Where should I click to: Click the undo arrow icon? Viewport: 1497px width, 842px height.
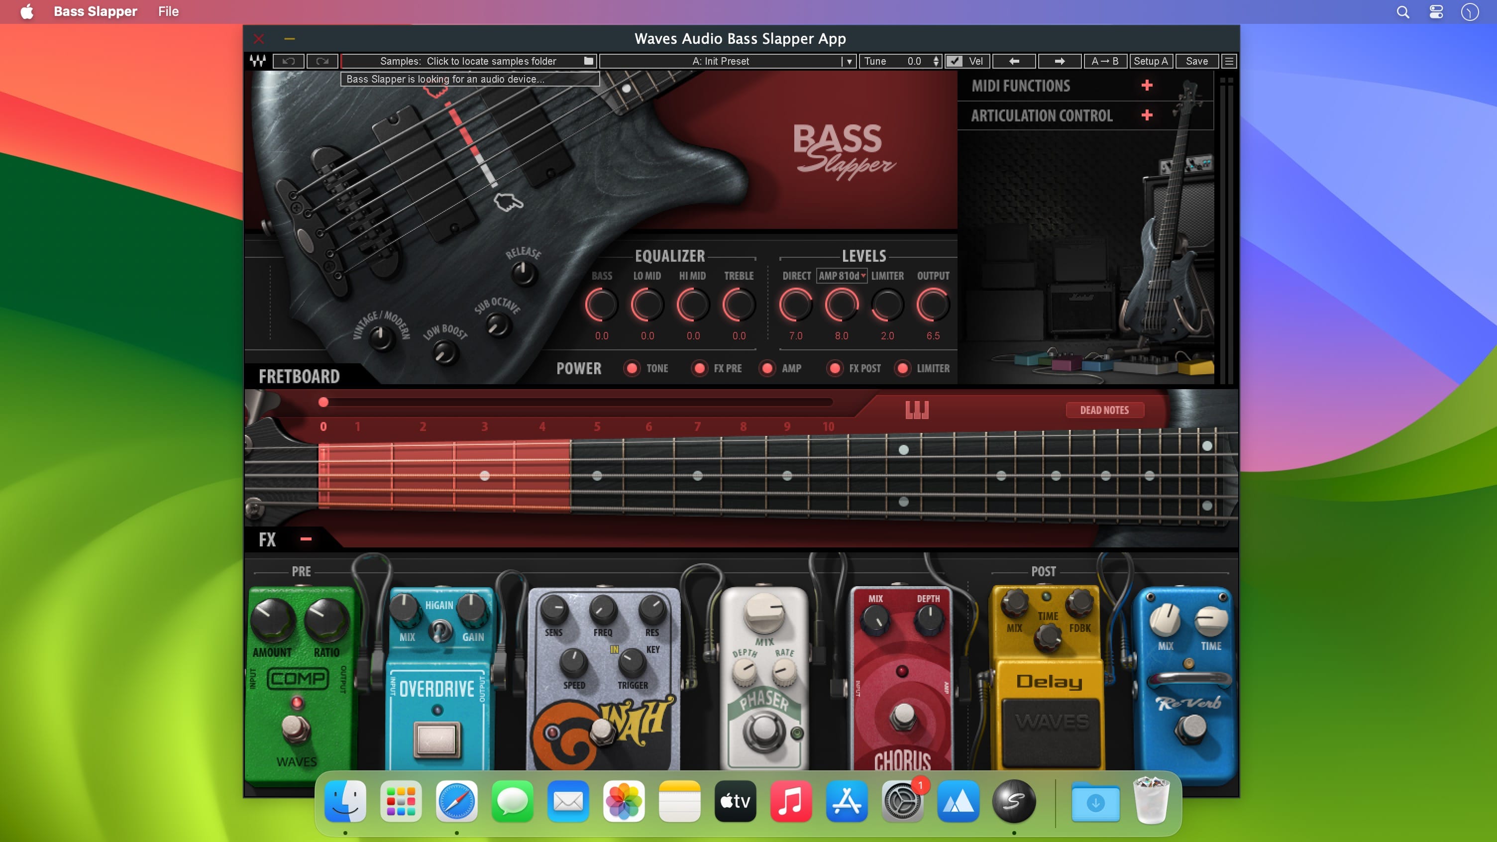pyautogui.click(x=289, y=61)
